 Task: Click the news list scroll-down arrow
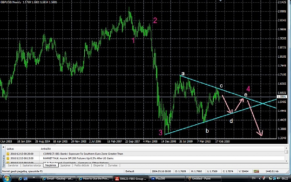(286, 161)
